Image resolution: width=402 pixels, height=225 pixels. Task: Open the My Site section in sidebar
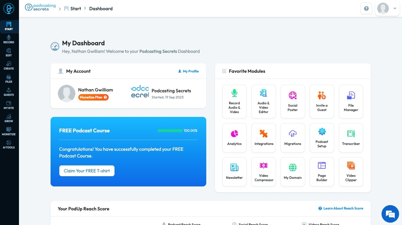(x=9, y=106)
